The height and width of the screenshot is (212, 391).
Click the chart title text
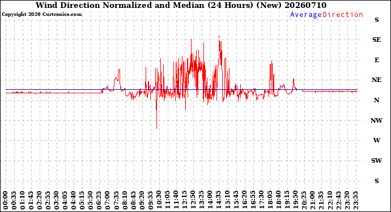[x=181, y=5]
